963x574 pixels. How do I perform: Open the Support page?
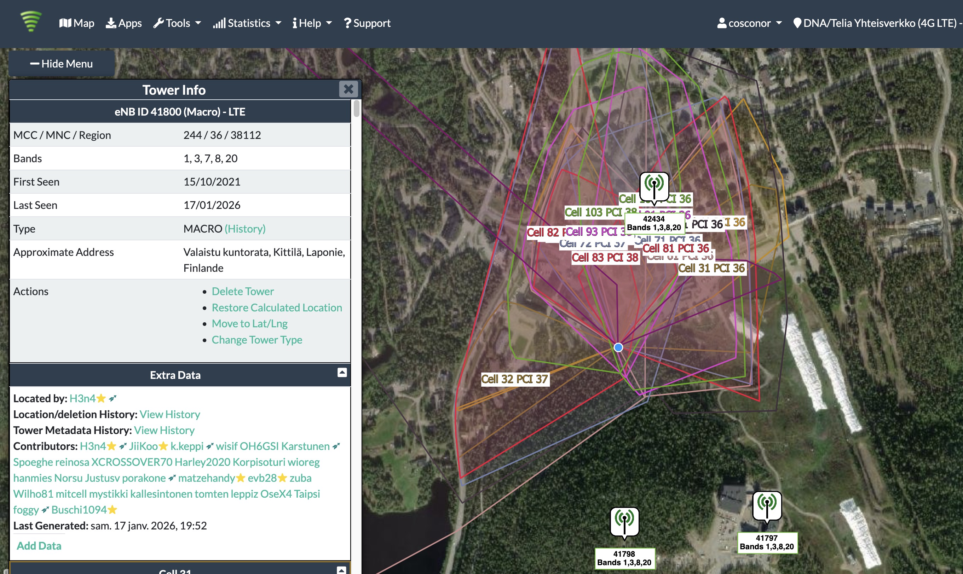pyautogui.click(x=367, y=23)
